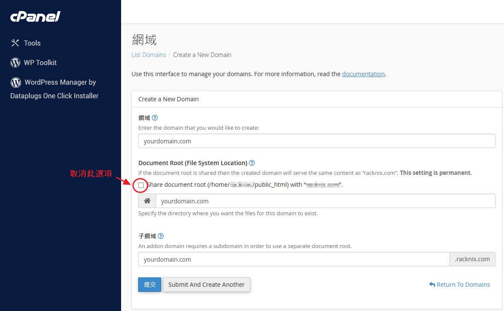Open WP Toolkit from the sidebar

(40, 62)
